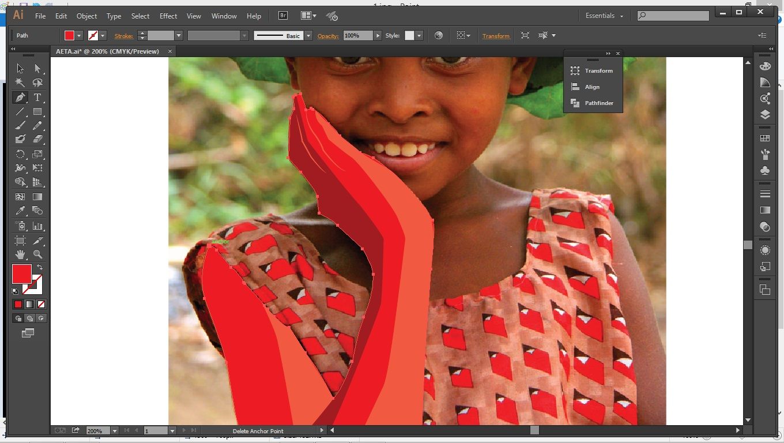Set paint mode to Color
Screen dimensions: 784x443
18,305
